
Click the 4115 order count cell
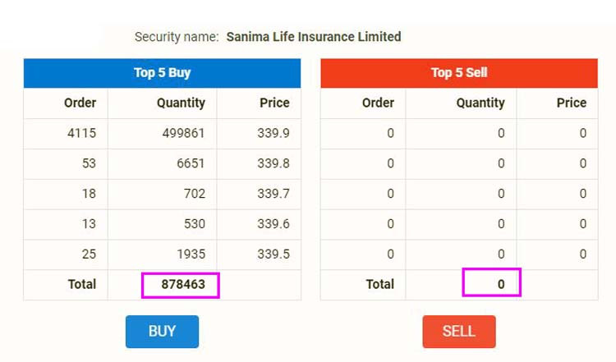click(x=81, y=134)
